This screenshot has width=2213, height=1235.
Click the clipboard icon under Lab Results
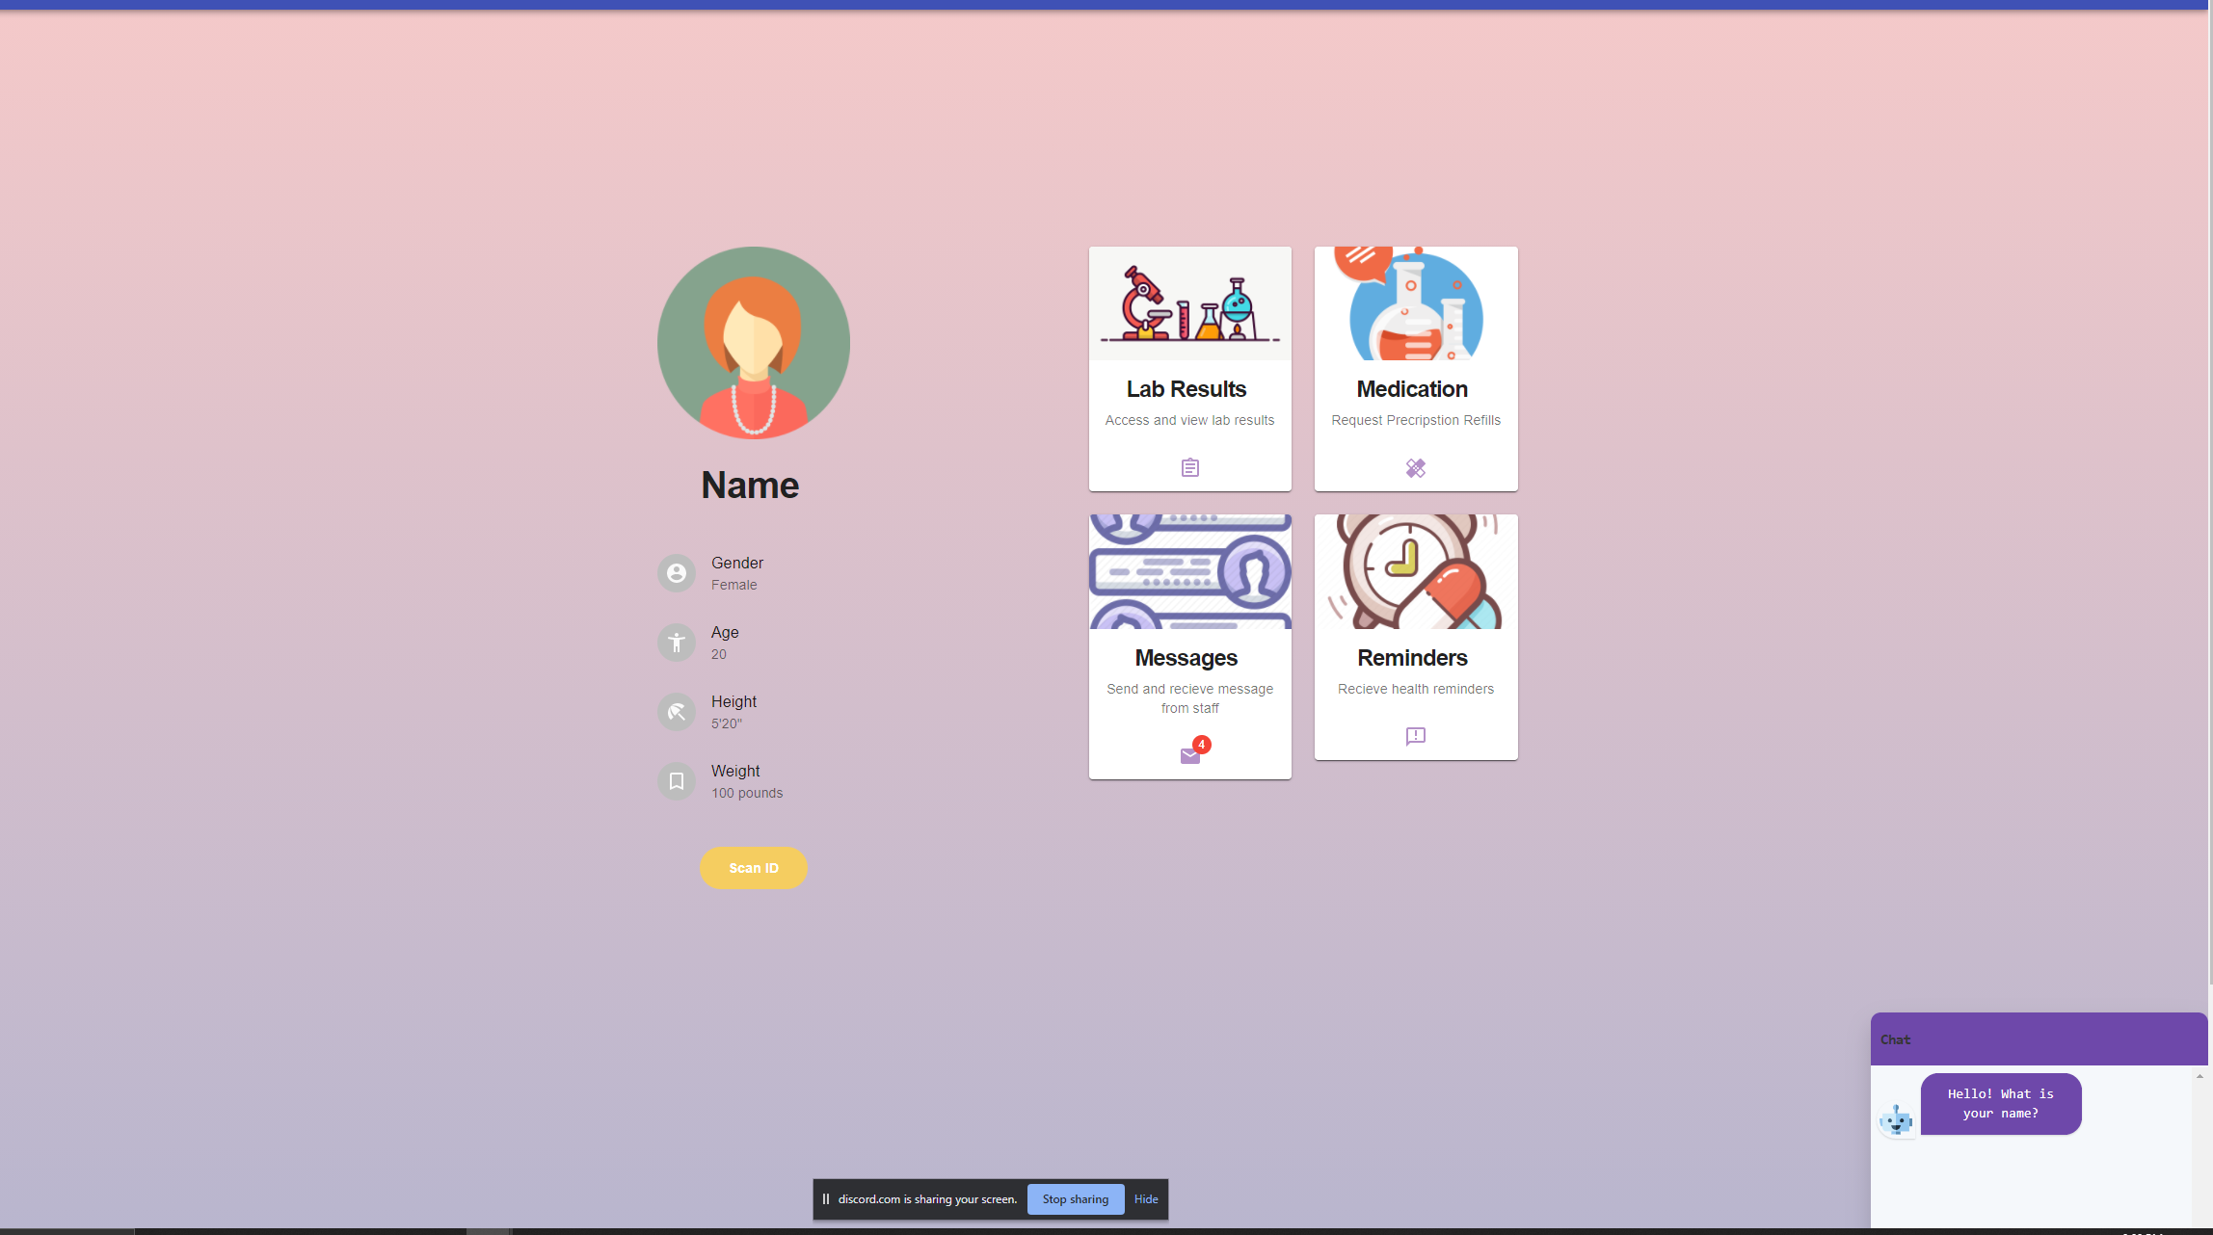[x=1189, y=468]
